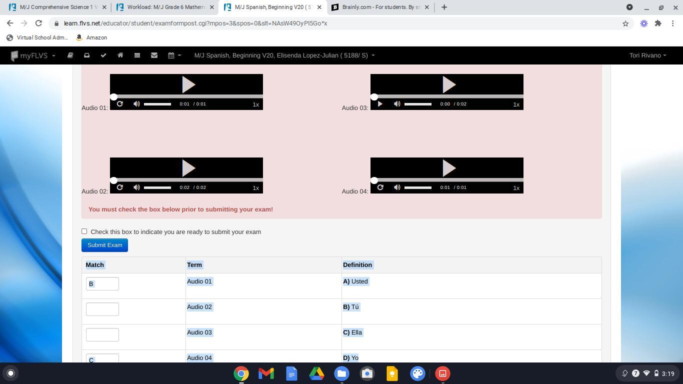Viewport: 683px width, 384px height.
Task: Play Audio 04 with the large play button
Action: click(x=448, y=168)
